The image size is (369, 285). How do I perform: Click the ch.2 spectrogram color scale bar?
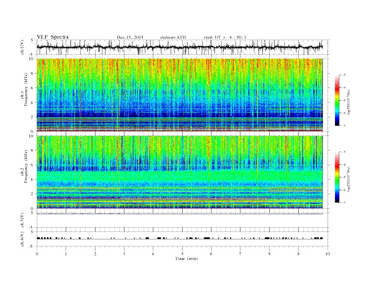click(337, 177)
